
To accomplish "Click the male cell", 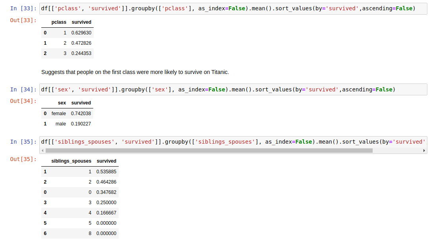I will point(61,124).
